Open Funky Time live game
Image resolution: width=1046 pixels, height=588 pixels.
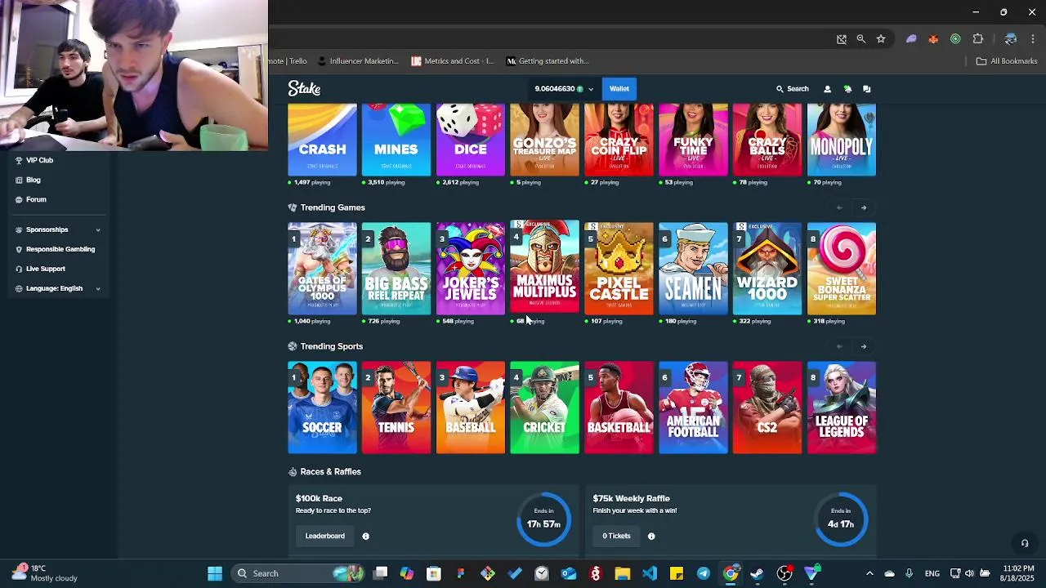693,140
